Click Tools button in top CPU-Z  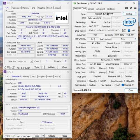(37, 67)
